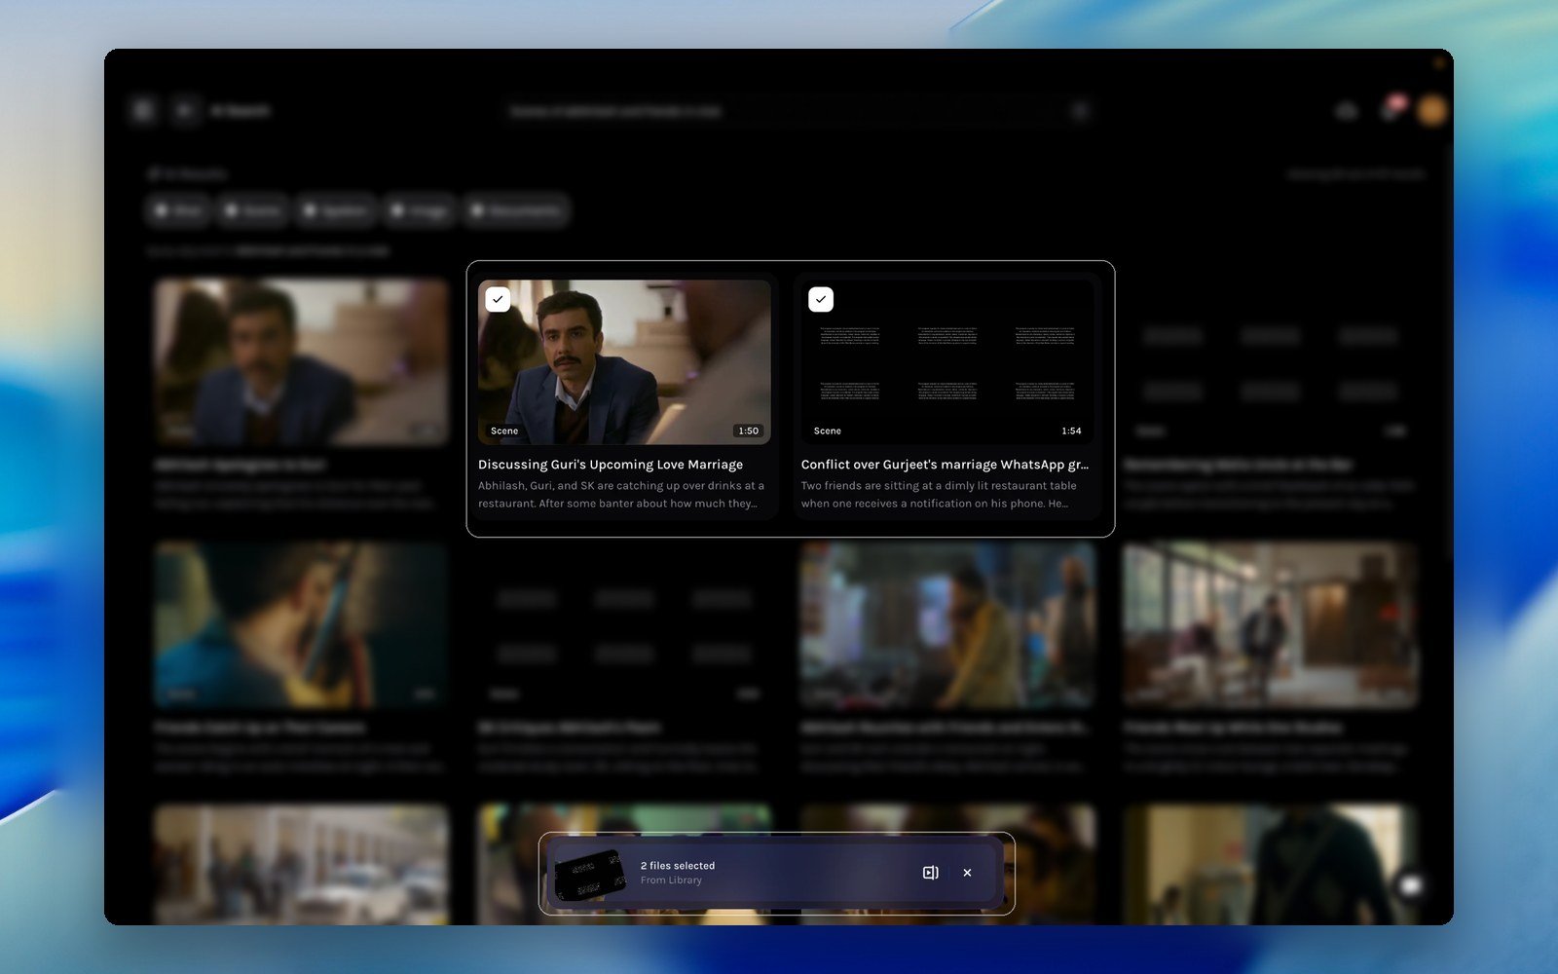Click description starting "Two friends are sitting"
This screenshot has width=1558, height=974.
[939, 495]
